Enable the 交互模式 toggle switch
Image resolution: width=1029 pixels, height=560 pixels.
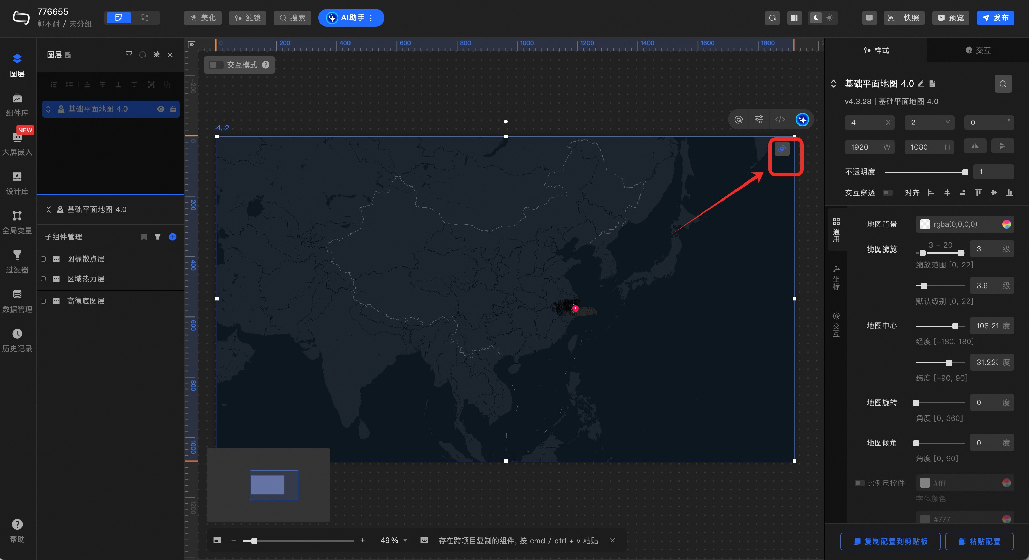click(216, 65)
